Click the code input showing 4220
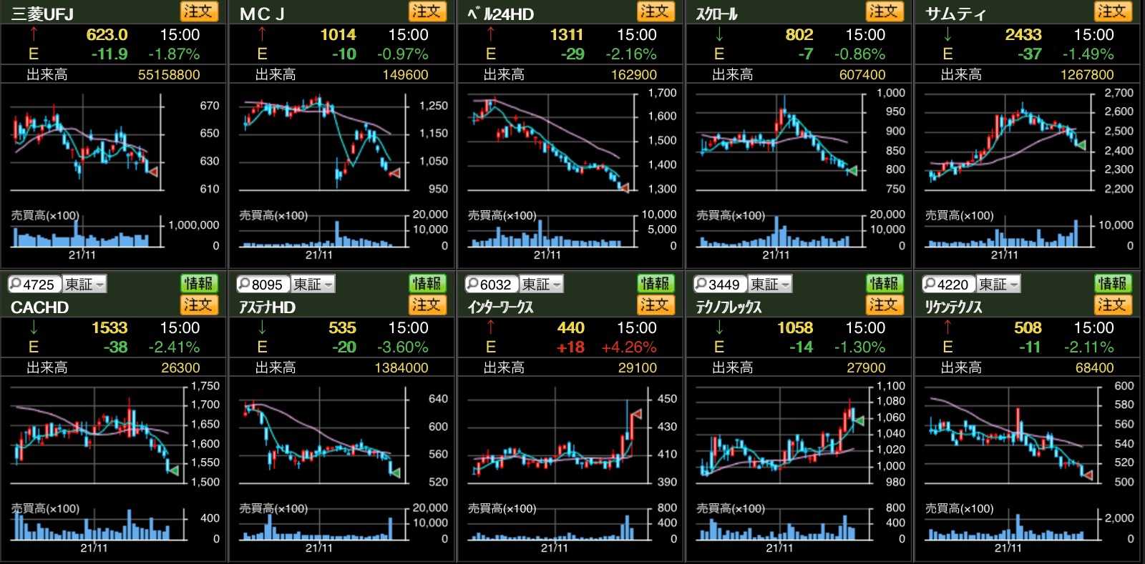 (949, 285)
